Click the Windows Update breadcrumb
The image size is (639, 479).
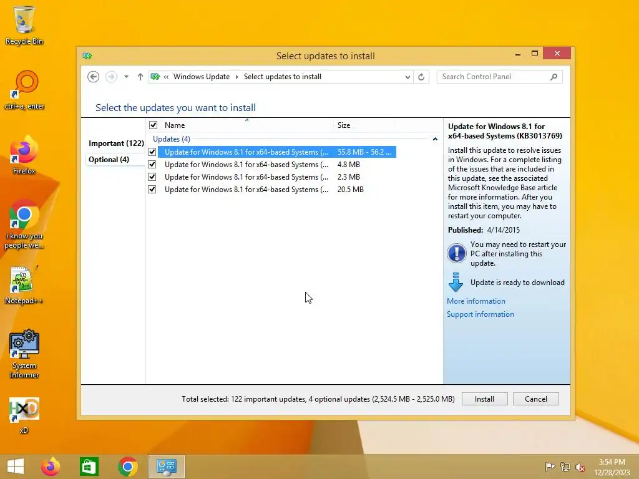point(202,77)
